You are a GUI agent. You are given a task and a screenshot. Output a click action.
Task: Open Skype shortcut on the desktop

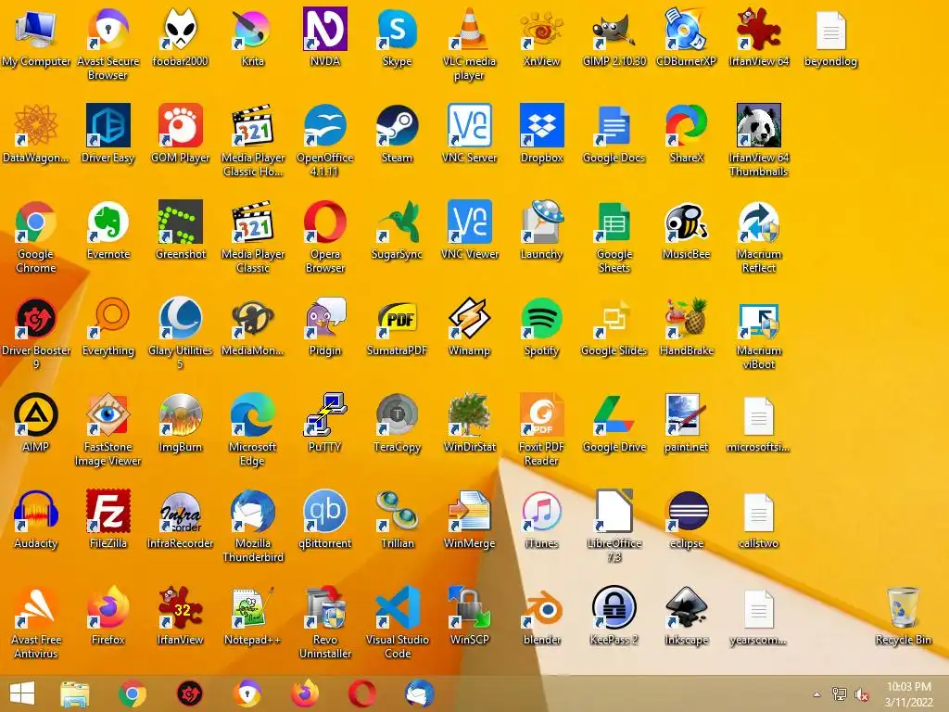pos(397,29)
